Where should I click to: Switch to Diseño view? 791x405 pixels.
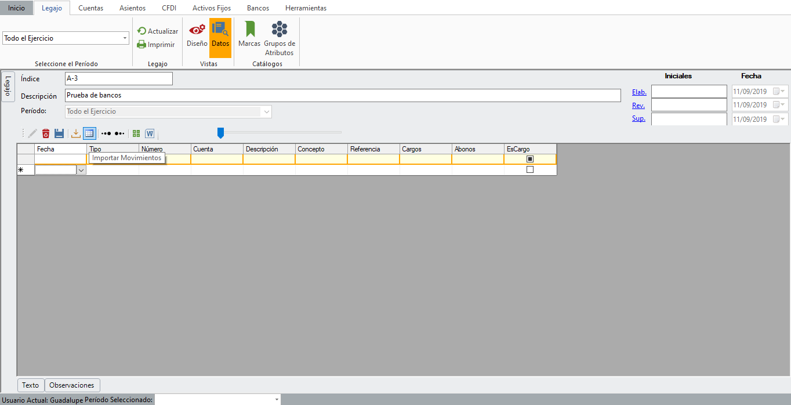pyautogui.click(x=197, y=34)
